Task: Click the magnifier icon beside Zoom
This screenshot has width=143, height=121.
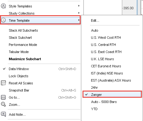Action: (3, 104)
